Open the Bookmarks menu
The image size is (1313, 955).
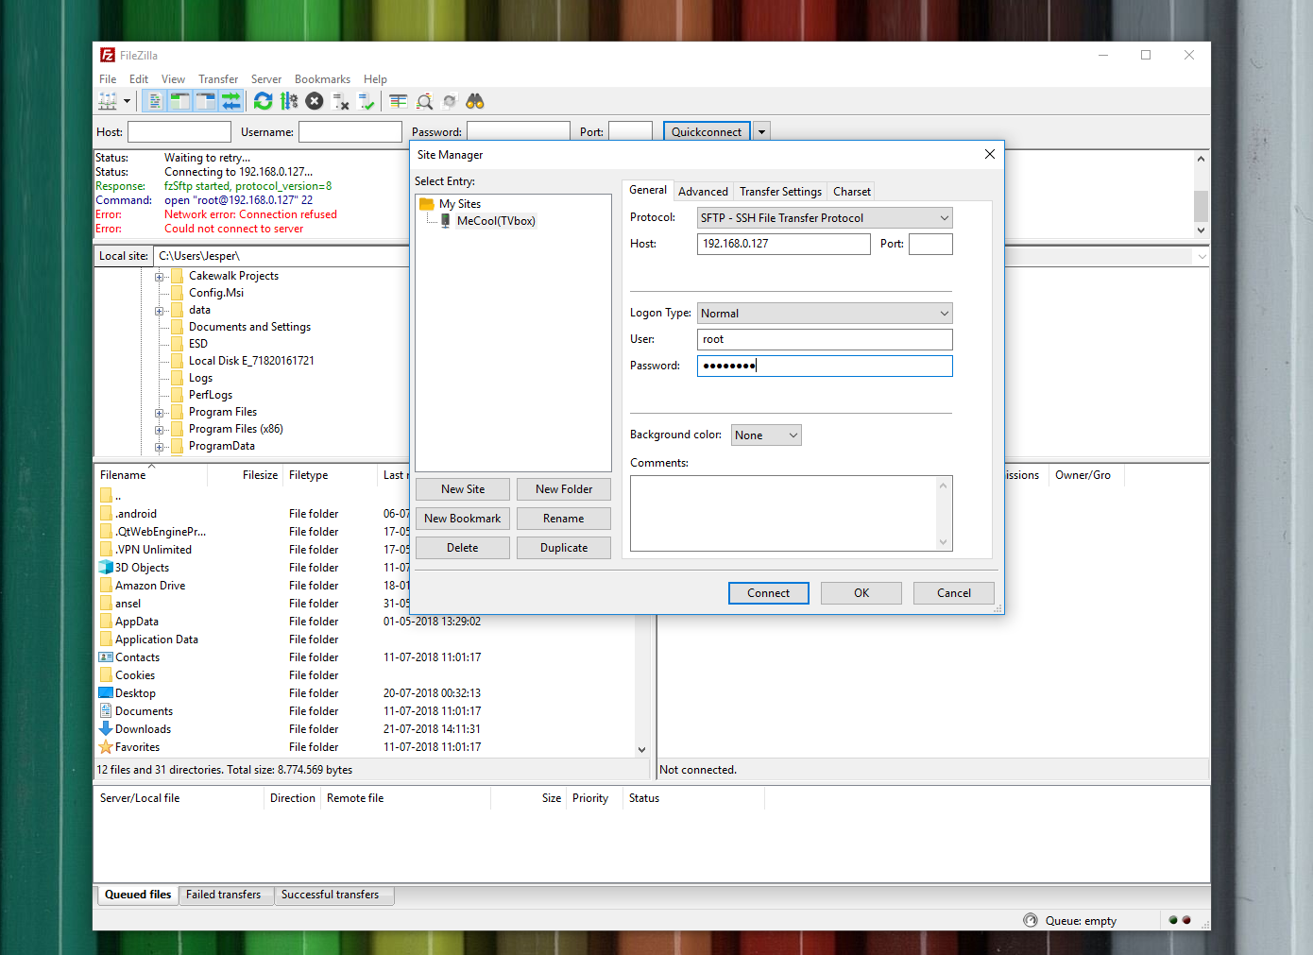[322, 79]
